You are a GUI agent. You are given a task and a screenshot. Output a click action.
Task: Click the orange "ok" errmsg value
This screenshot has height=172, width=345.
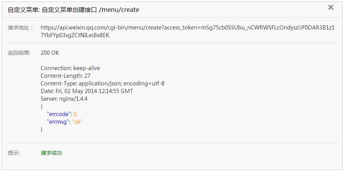[x=77, y=122]
